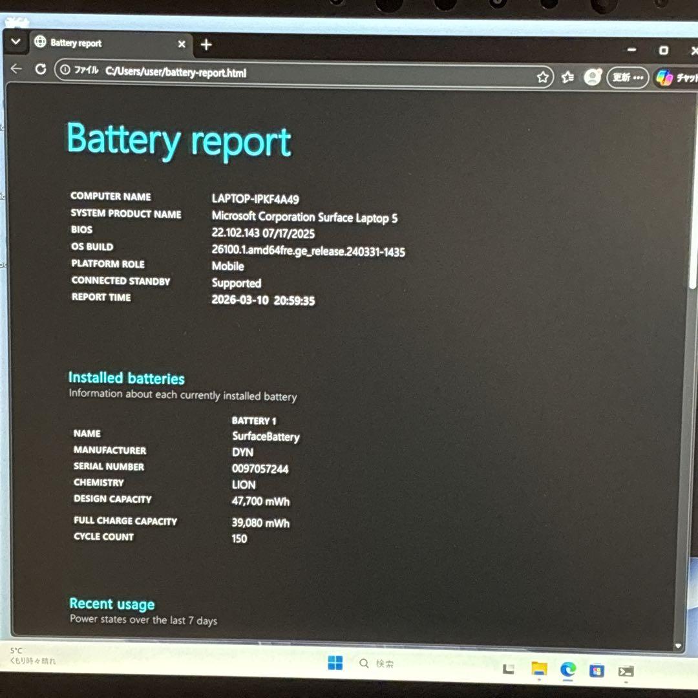The width and height of the screenshot is (698, 698).
Task: Select the Recent usage heading
Action: [x=112, y=604]
